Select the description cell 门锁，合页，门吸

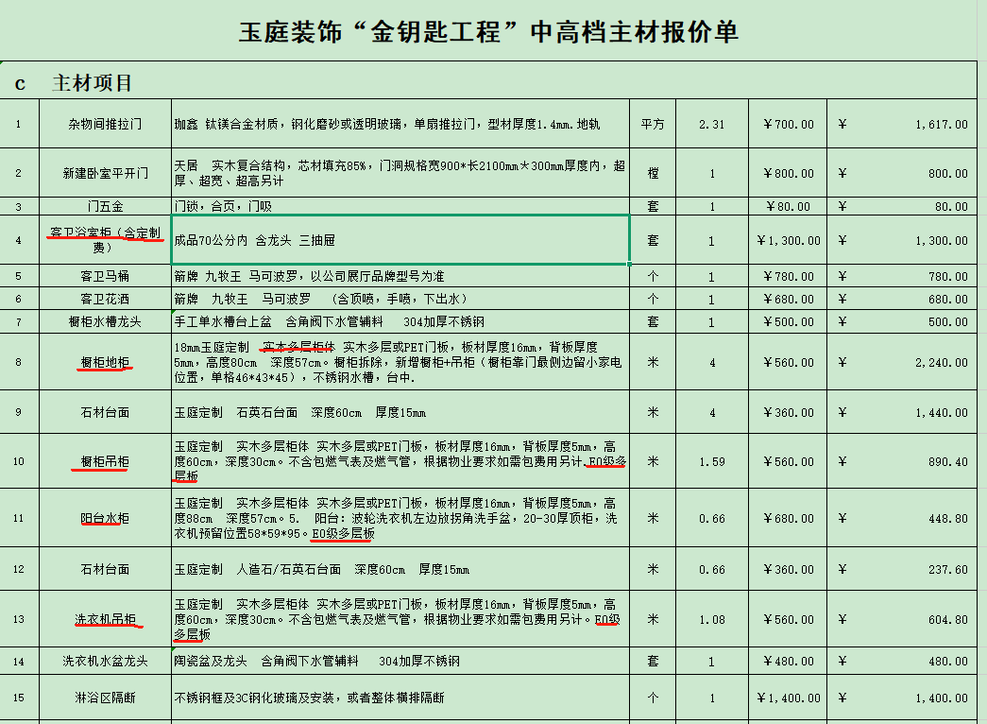click(x=399, y=206)
